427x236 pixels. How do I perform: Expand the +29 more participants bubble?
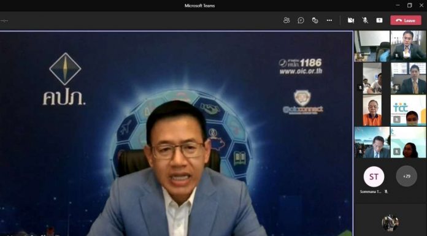tap(407, 176)
